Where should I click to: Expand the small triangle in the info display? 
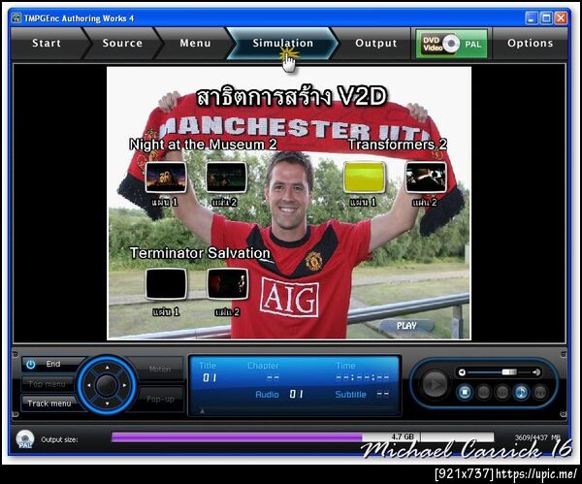[203, 411]
